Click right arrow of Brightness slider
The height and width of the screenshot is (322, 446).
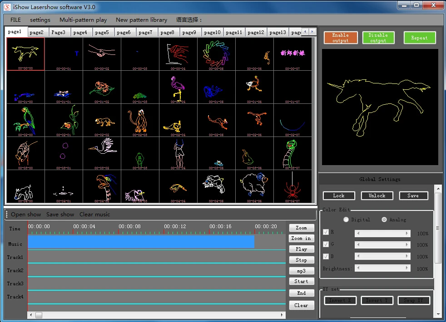point(407,268)
